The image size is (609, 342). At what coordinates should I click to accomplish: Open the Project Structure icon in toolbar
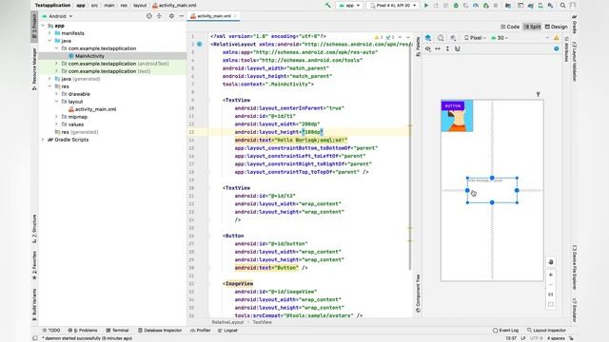pyautogui.click(x=508, y=6)
